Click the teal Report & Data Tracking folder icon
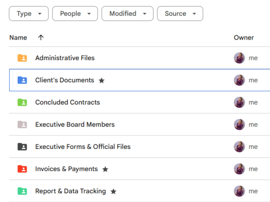 click(x=22, y=191)
